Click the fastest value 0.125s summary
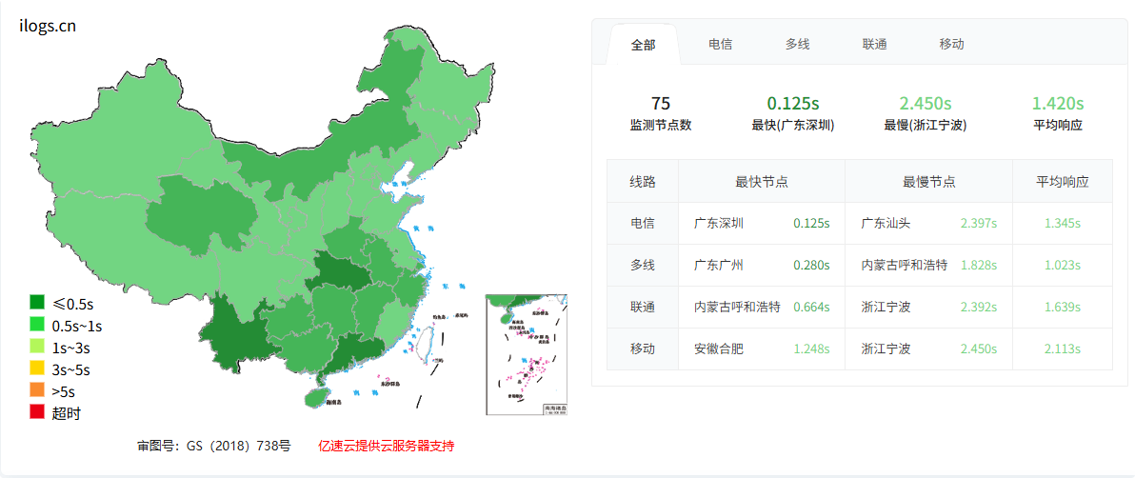1135x478 pixels. click(x=793, y=104)
